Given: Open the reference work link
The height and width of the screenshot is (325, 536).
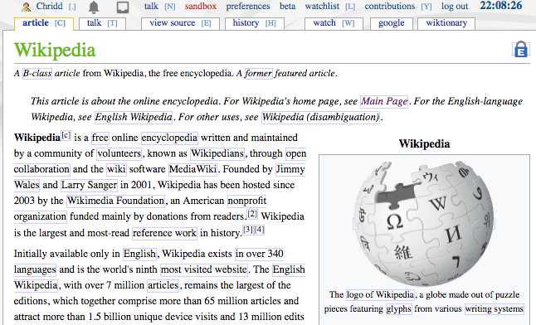Looking at the screenshot, I should pos(164,233).
